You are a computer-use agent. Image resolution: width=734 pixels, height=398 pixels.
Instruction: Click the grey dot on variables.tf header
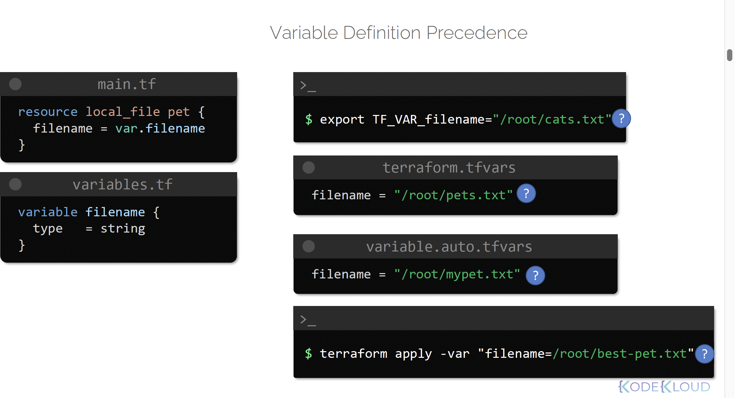15,184
